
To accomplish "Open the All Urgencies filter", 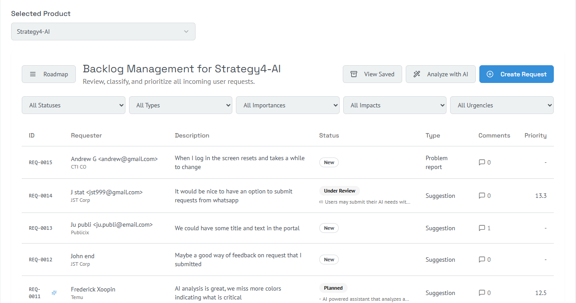I will [x=502, y=105].
